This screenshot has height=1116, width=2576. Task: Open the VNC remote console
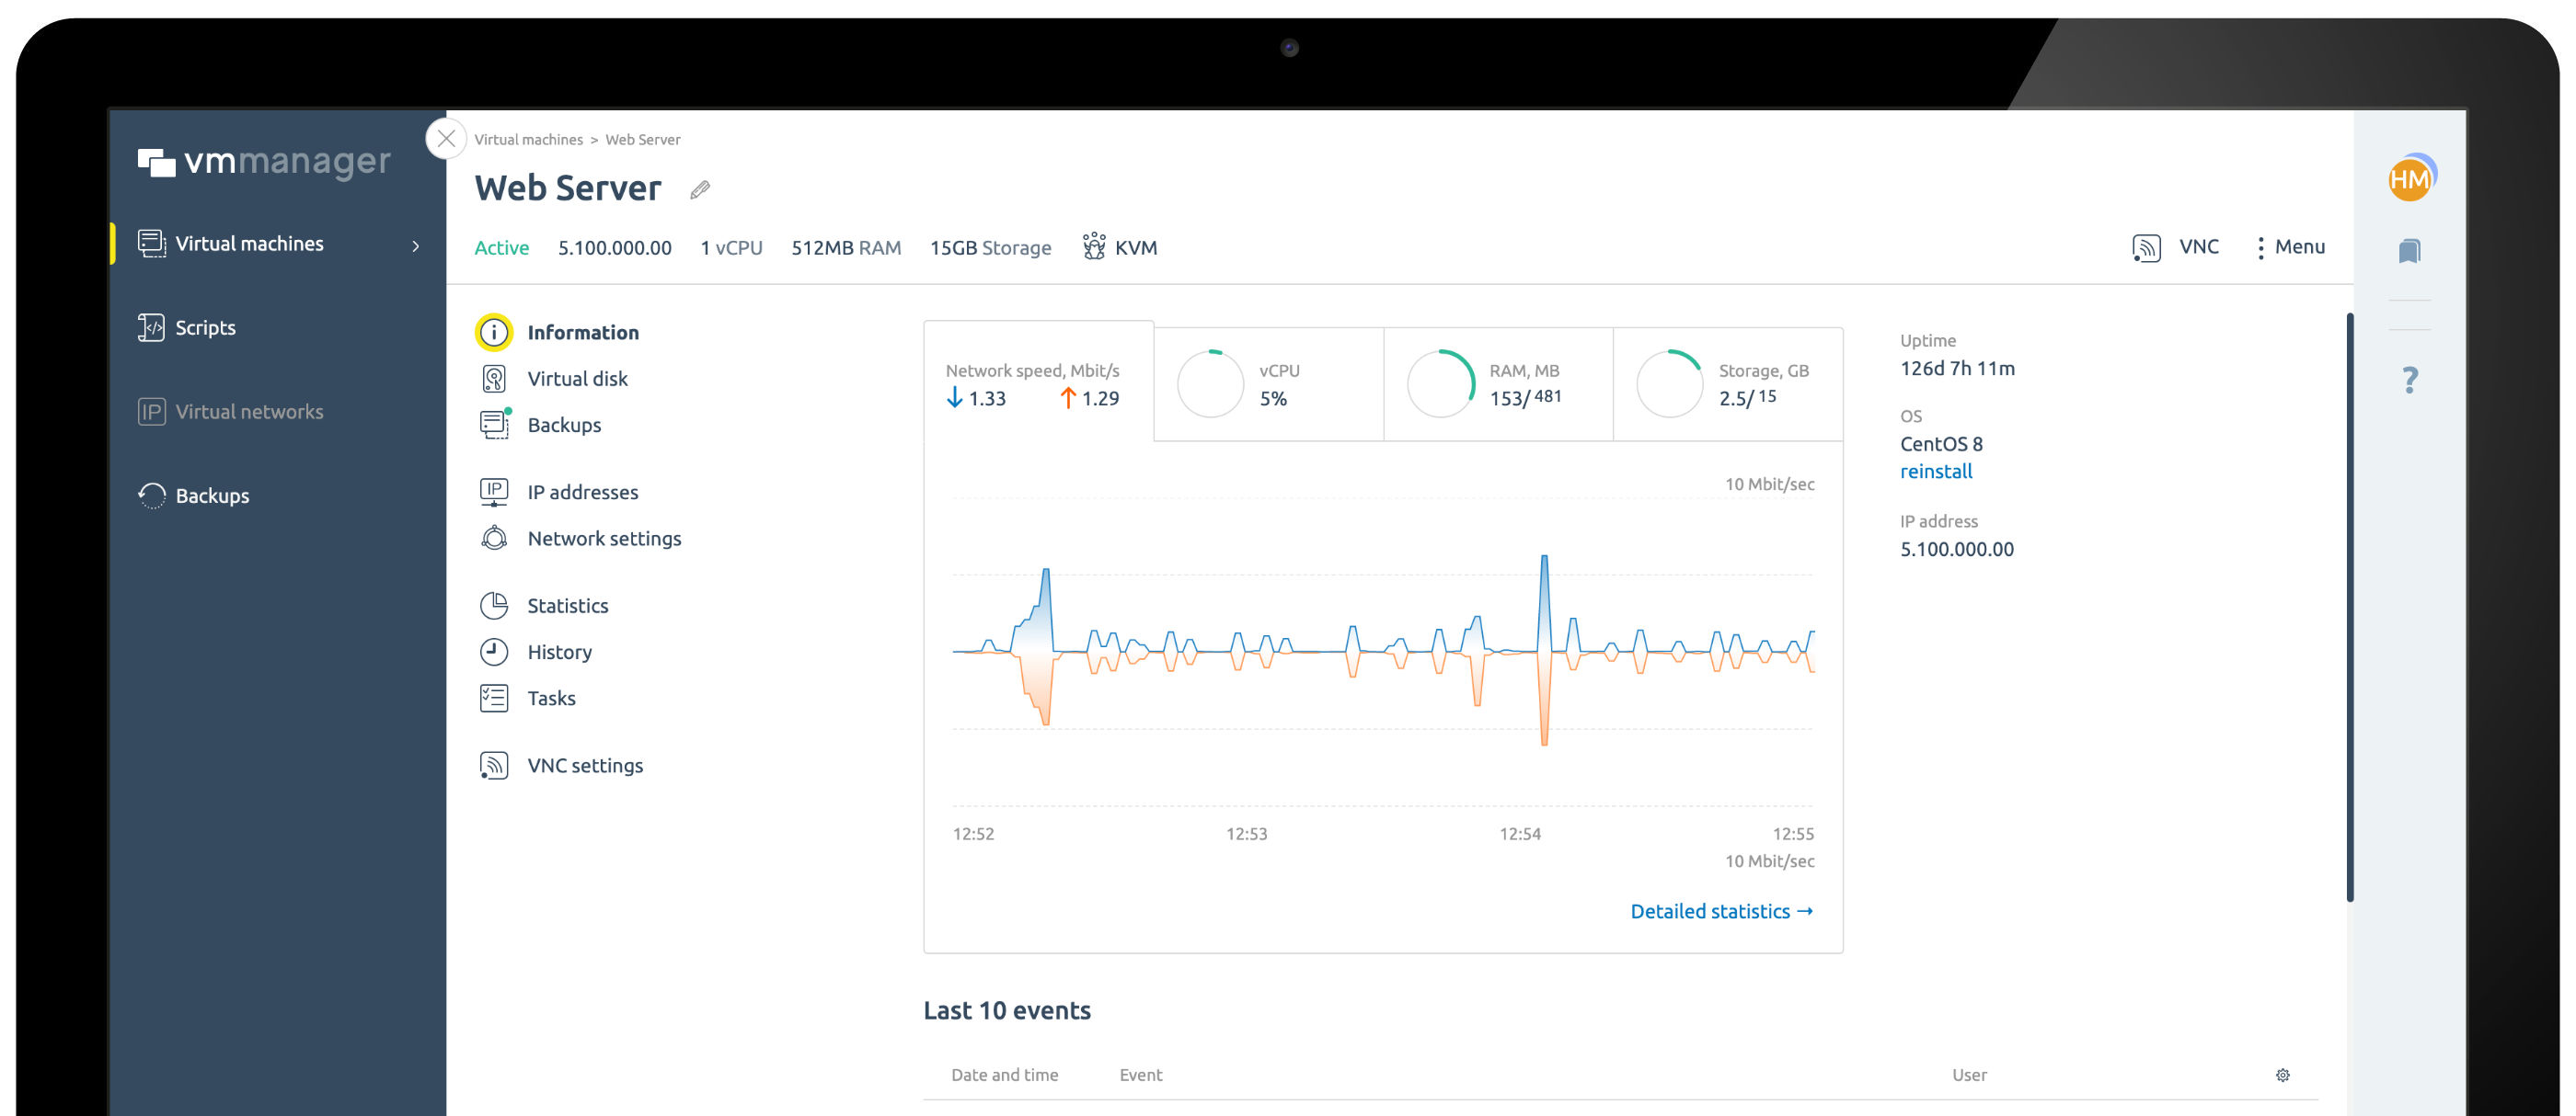tap(2175, 248)
